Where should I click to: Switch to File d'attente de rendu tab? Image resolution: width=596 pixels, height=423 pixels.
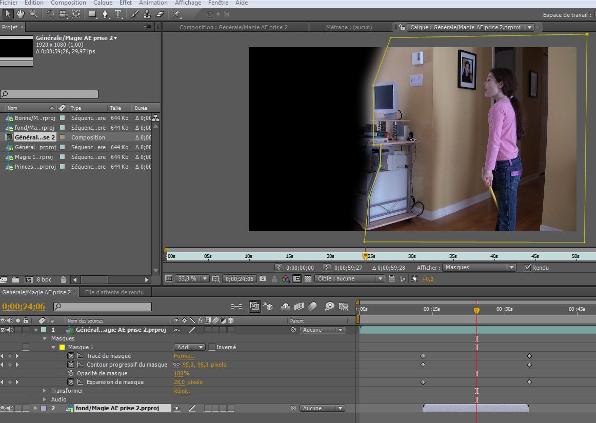[114, 292]
